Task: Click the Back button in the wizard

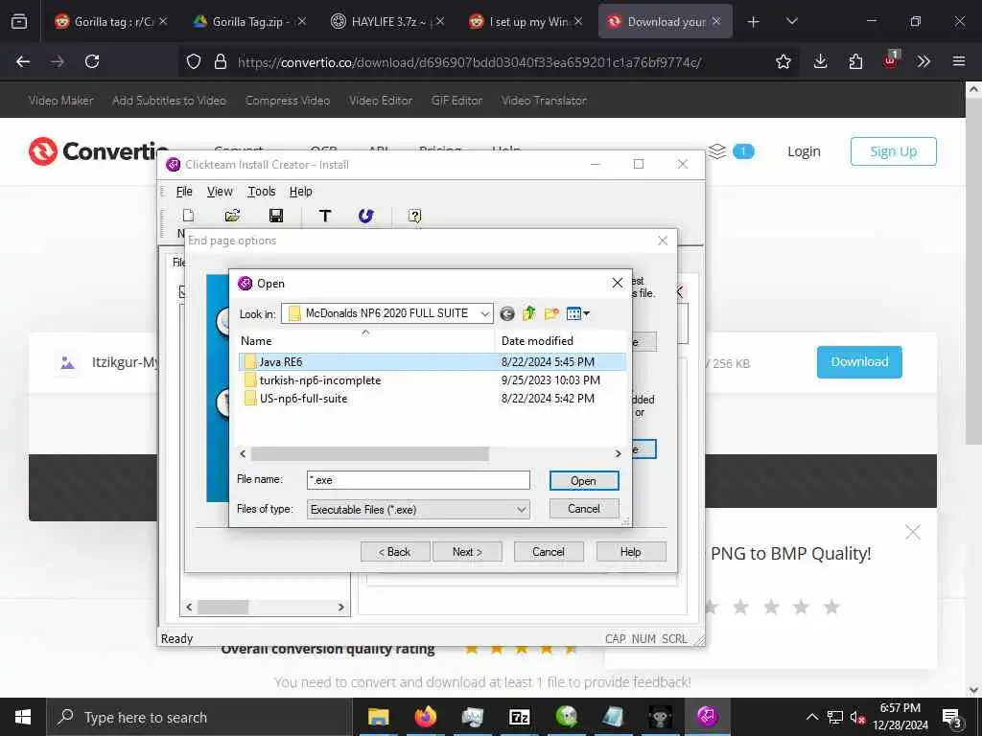Action: click(x=395, y=551)
